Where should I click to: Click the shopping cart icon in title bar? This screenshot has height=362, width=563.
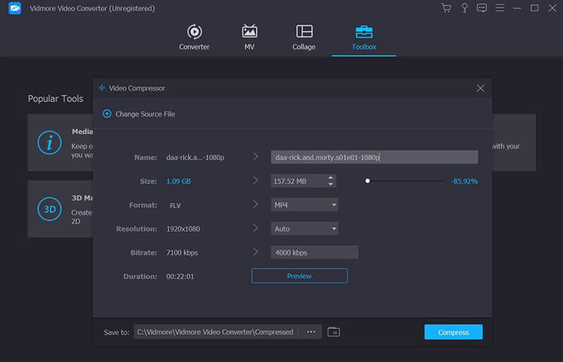pos(445,8)
